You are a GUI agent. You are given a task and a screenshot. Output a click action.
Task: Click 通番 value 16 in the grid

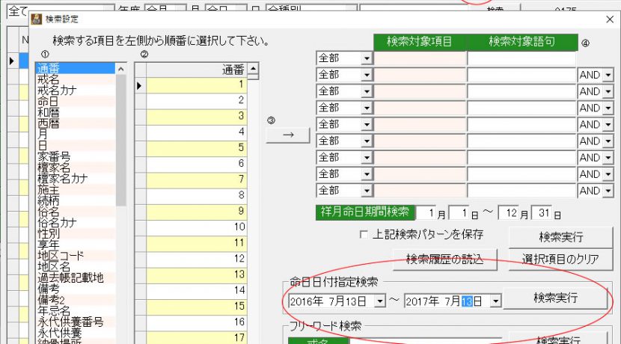[197, 322]
